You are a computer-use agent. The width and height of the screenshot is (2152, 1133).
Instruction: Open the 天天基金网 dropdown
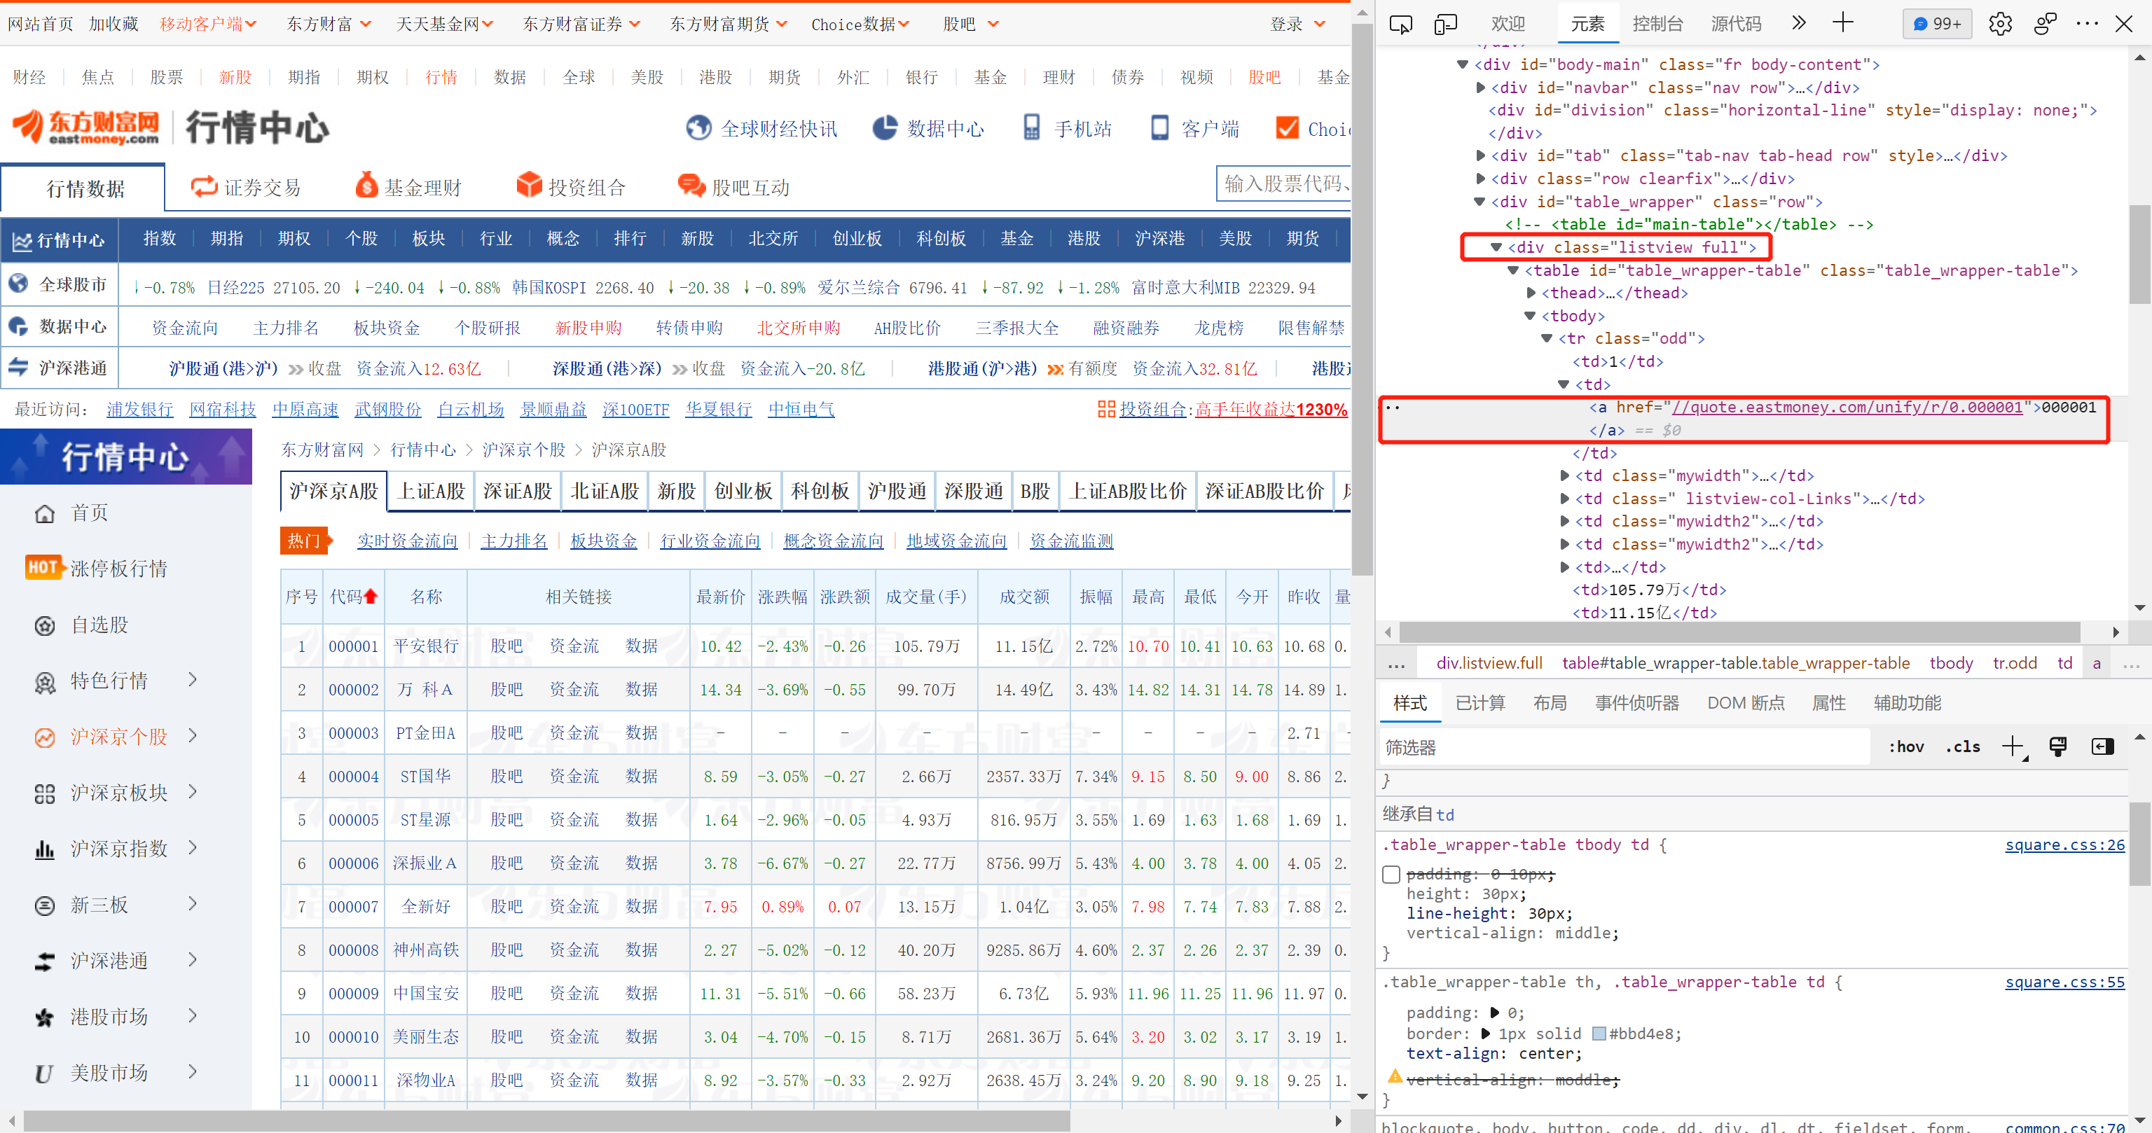[x=444, y=25]
